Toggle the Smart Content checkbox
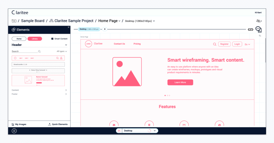Viewport: 274px width, 143px height. 52,39
